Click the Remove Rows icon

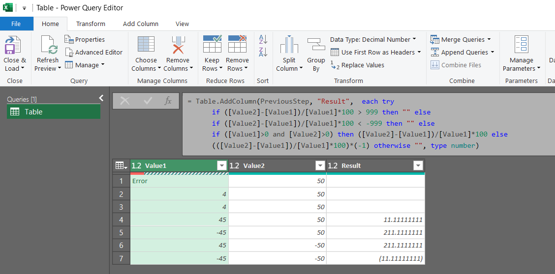[x=237, y=44]
